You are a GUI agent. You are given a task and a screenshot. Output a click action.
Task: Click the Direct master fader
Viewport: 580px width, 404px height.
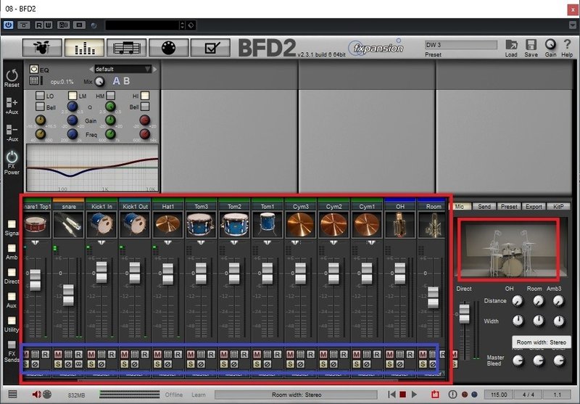[464, 314]
